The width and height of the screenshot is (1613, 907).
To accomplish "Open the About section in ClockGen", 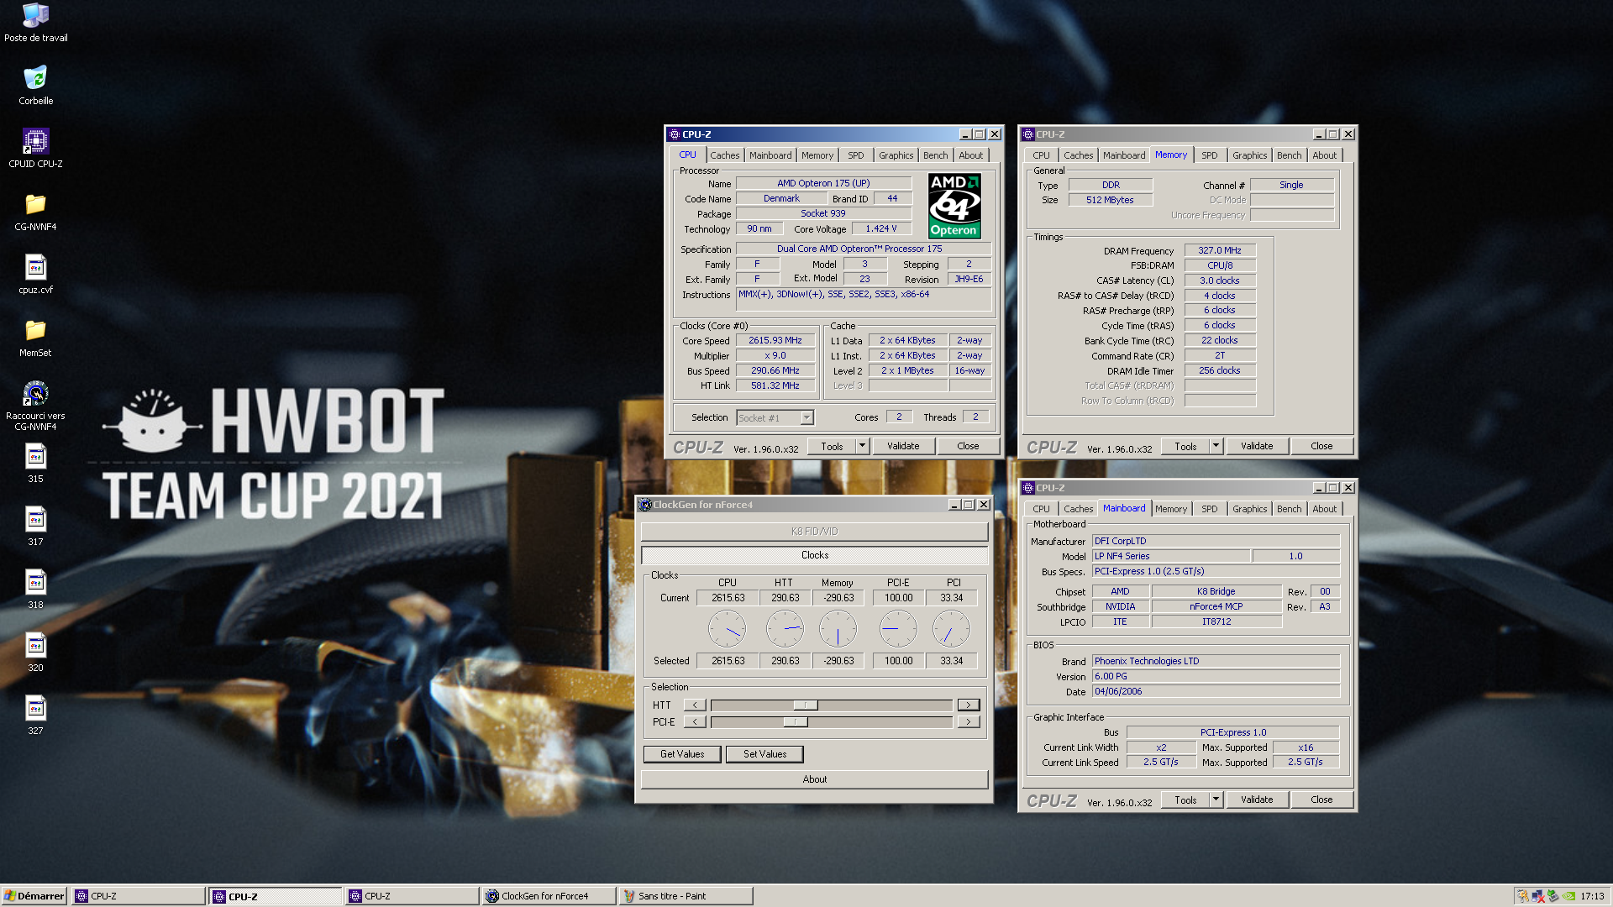I will point(815,779).
